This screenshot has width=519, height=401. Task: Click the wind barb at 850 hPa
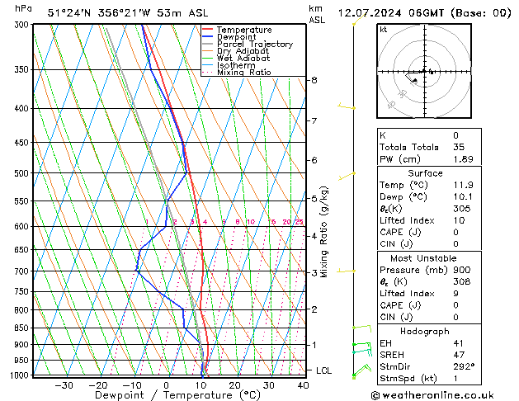click(x=362, y=328)
